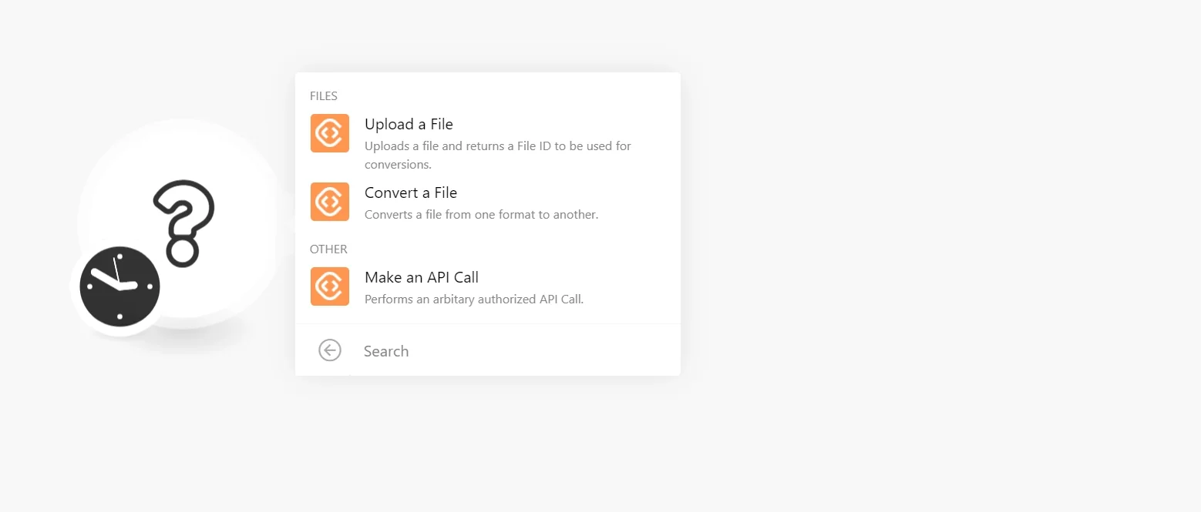Select the Convert a File module title
Screen dimensions: 1201x512
pyautogui.click(x=411, y=192)
